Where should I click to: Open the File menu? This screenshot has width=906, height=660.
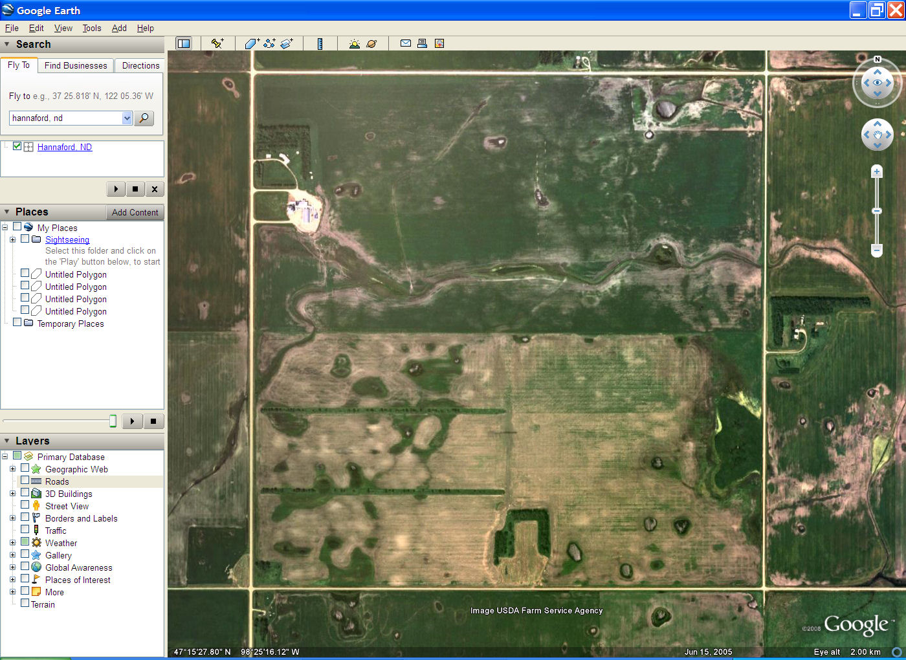(x=12, y=28)
